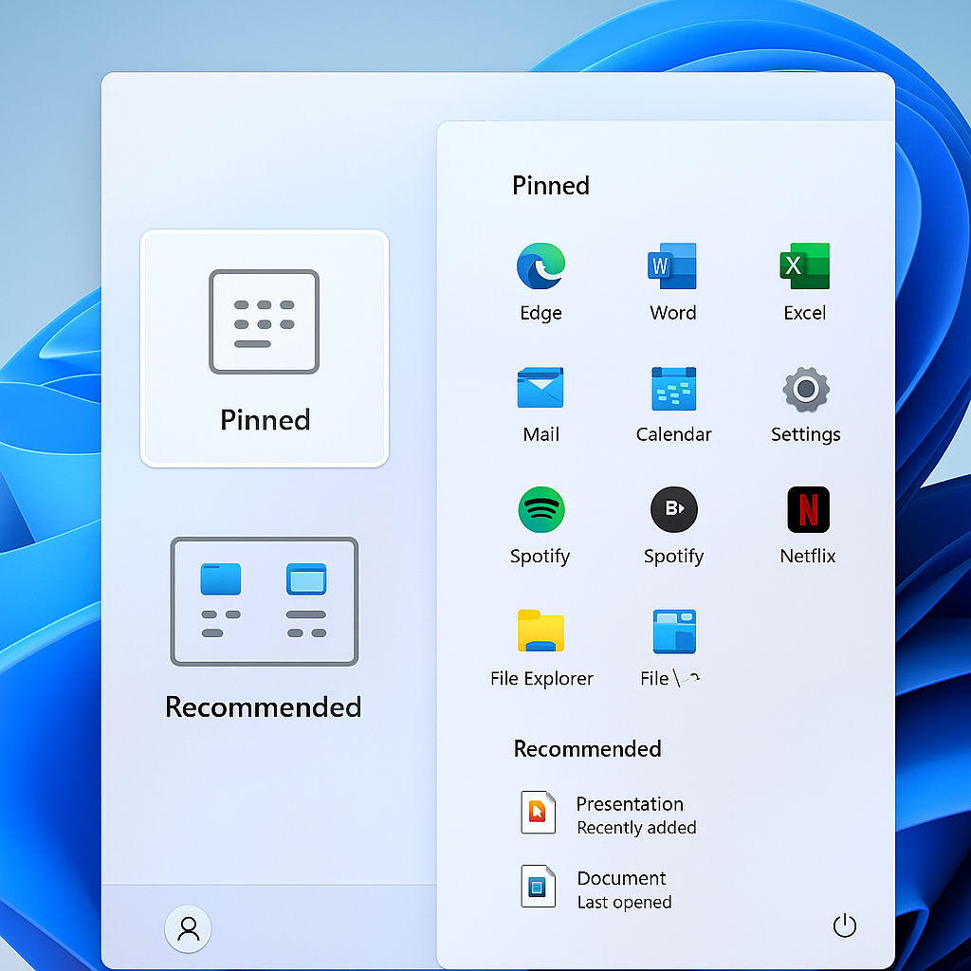Open the Document recommended item
The image size is (971, 971).
pyautogui.click(x=596, y=888)
